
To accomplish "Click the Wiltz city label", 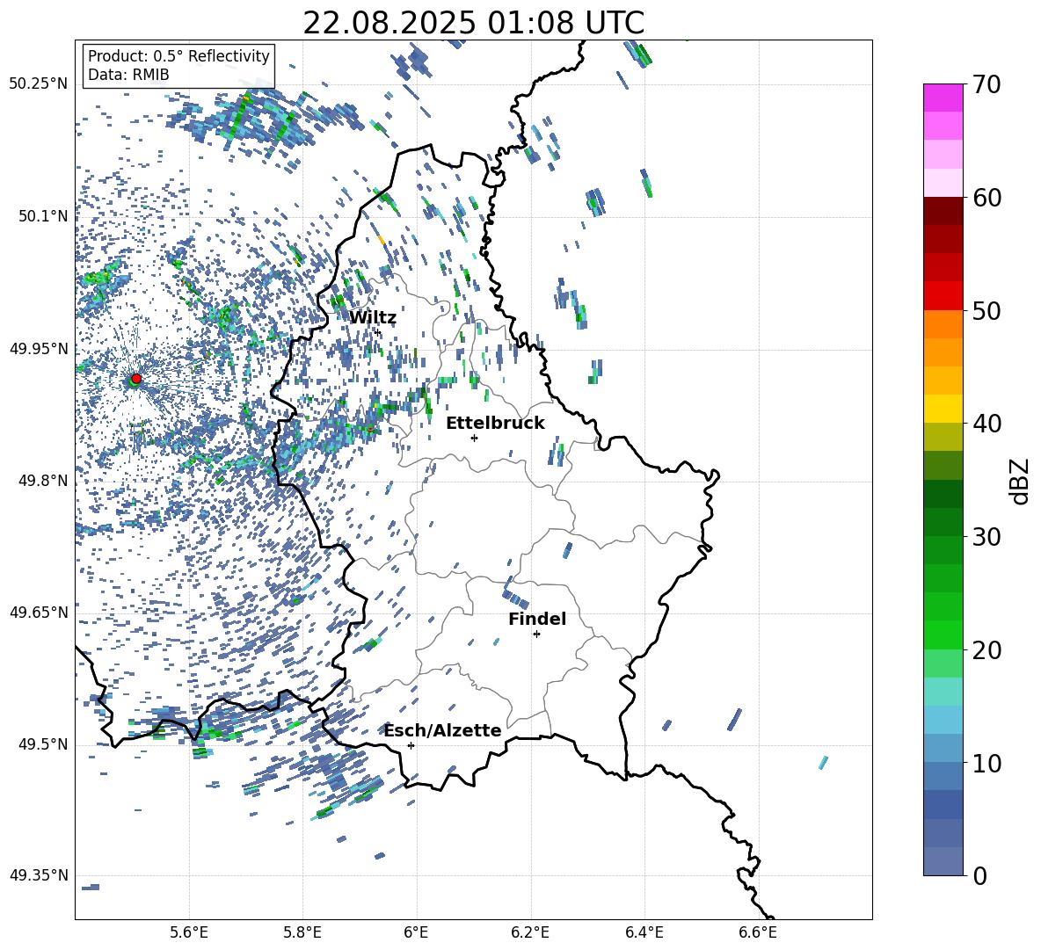I will (373, 318).
